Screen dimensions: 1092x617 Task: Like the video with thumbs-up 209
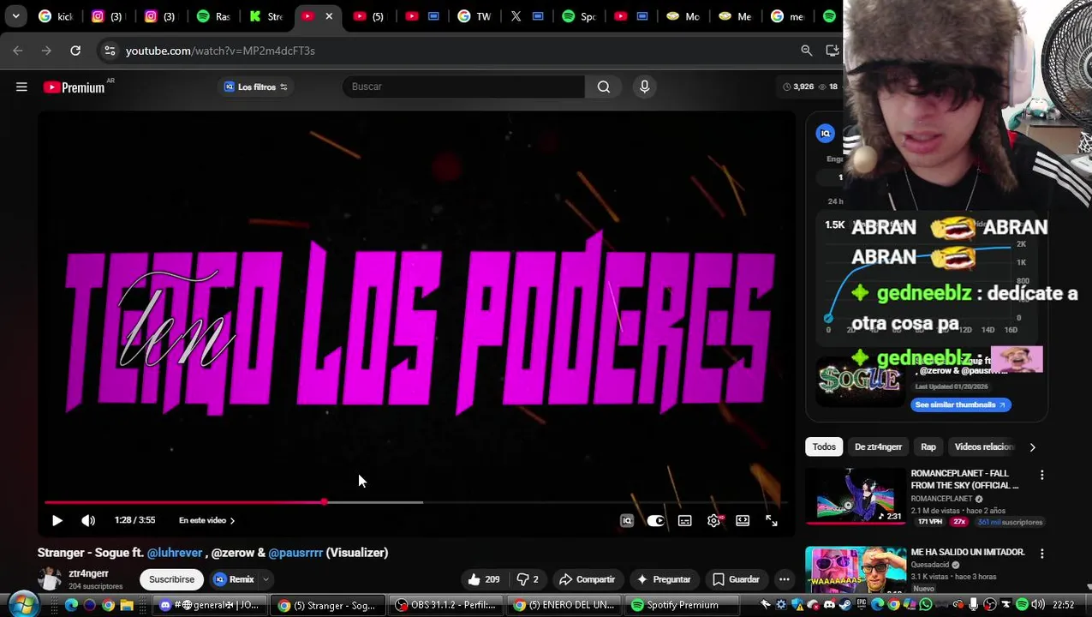pyautogui.click(x=483, y=579)
